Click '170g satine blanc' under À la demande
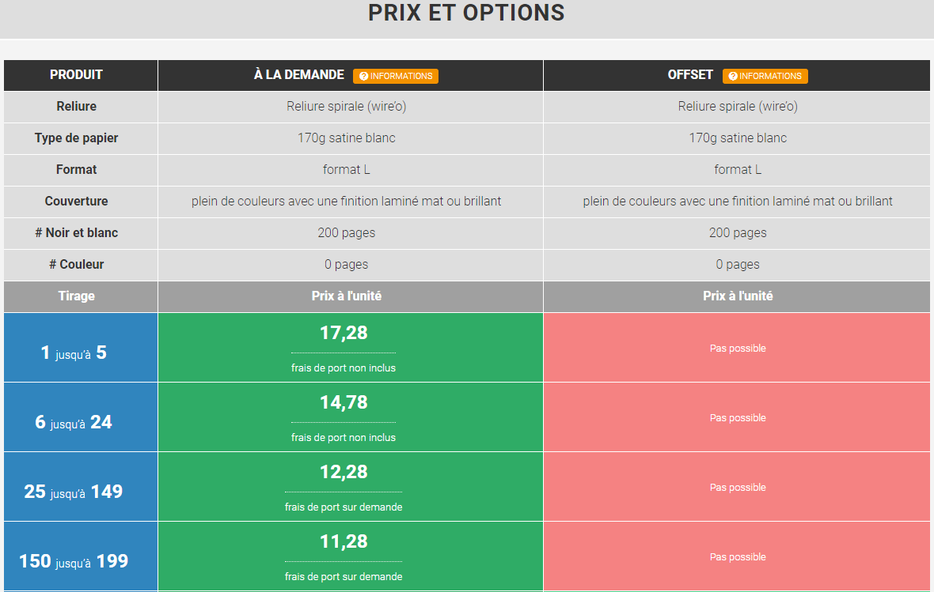The width and height of the screenshot is (934, 592). pyautogui.click(x=347, y=138)
